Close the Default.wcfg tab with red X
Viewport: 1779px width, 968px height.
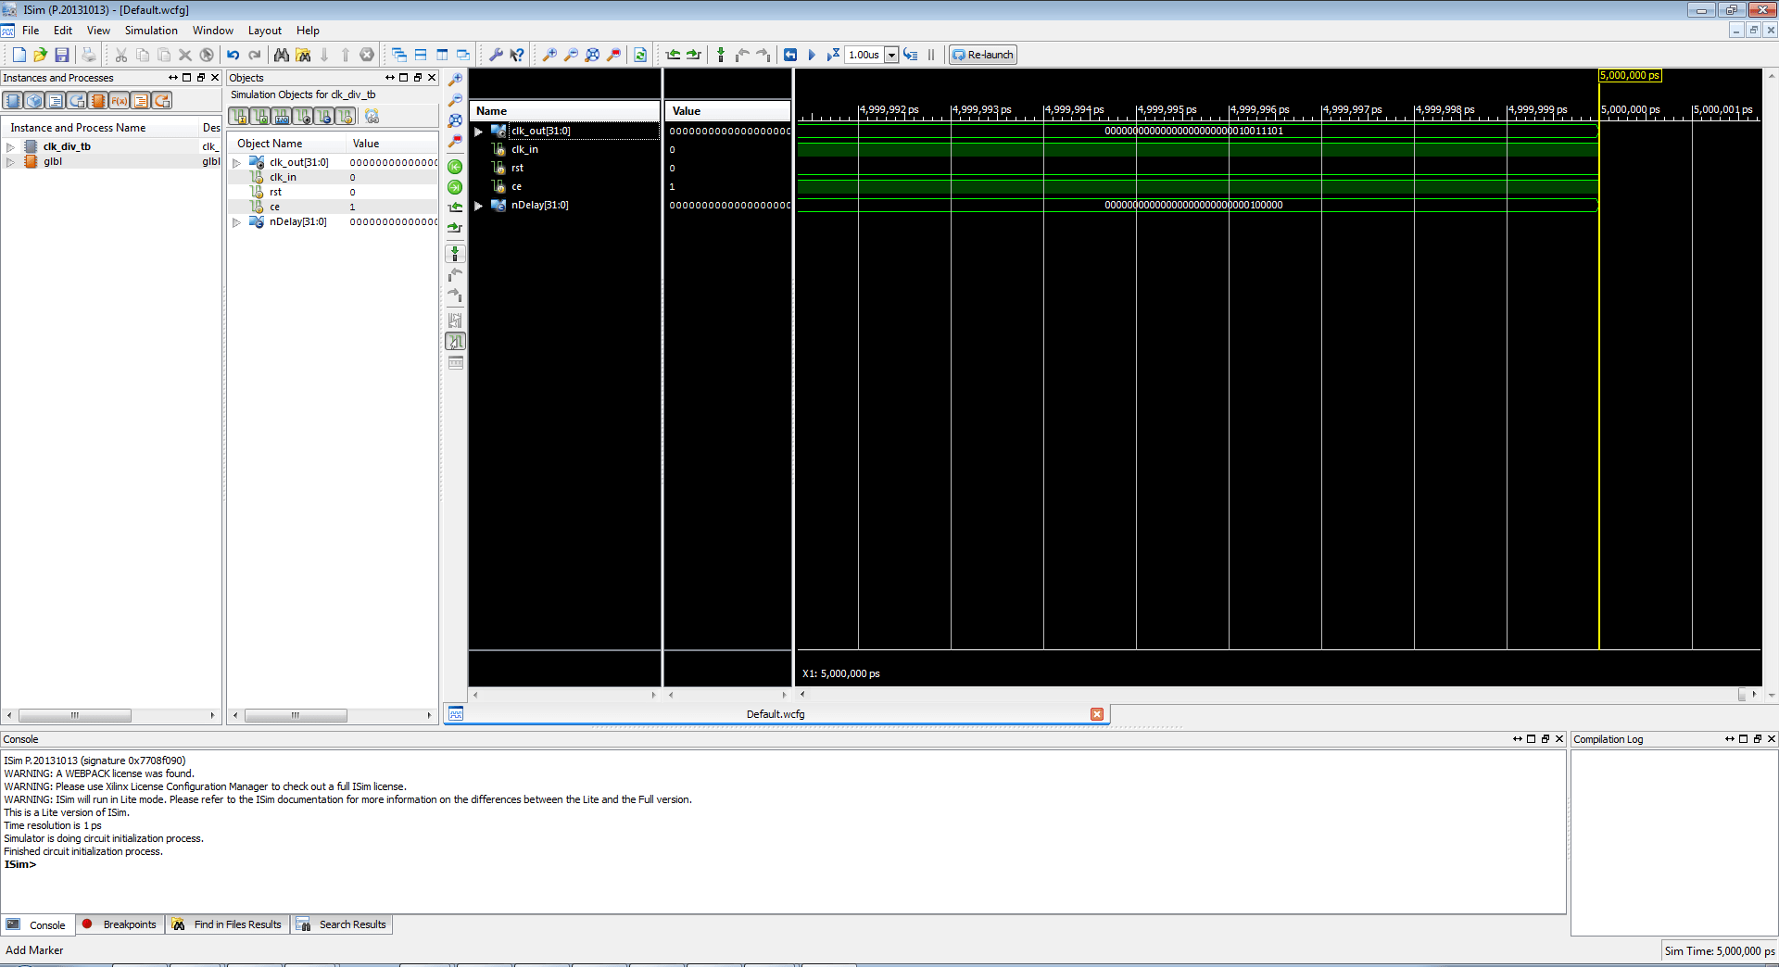[1097, 714]
